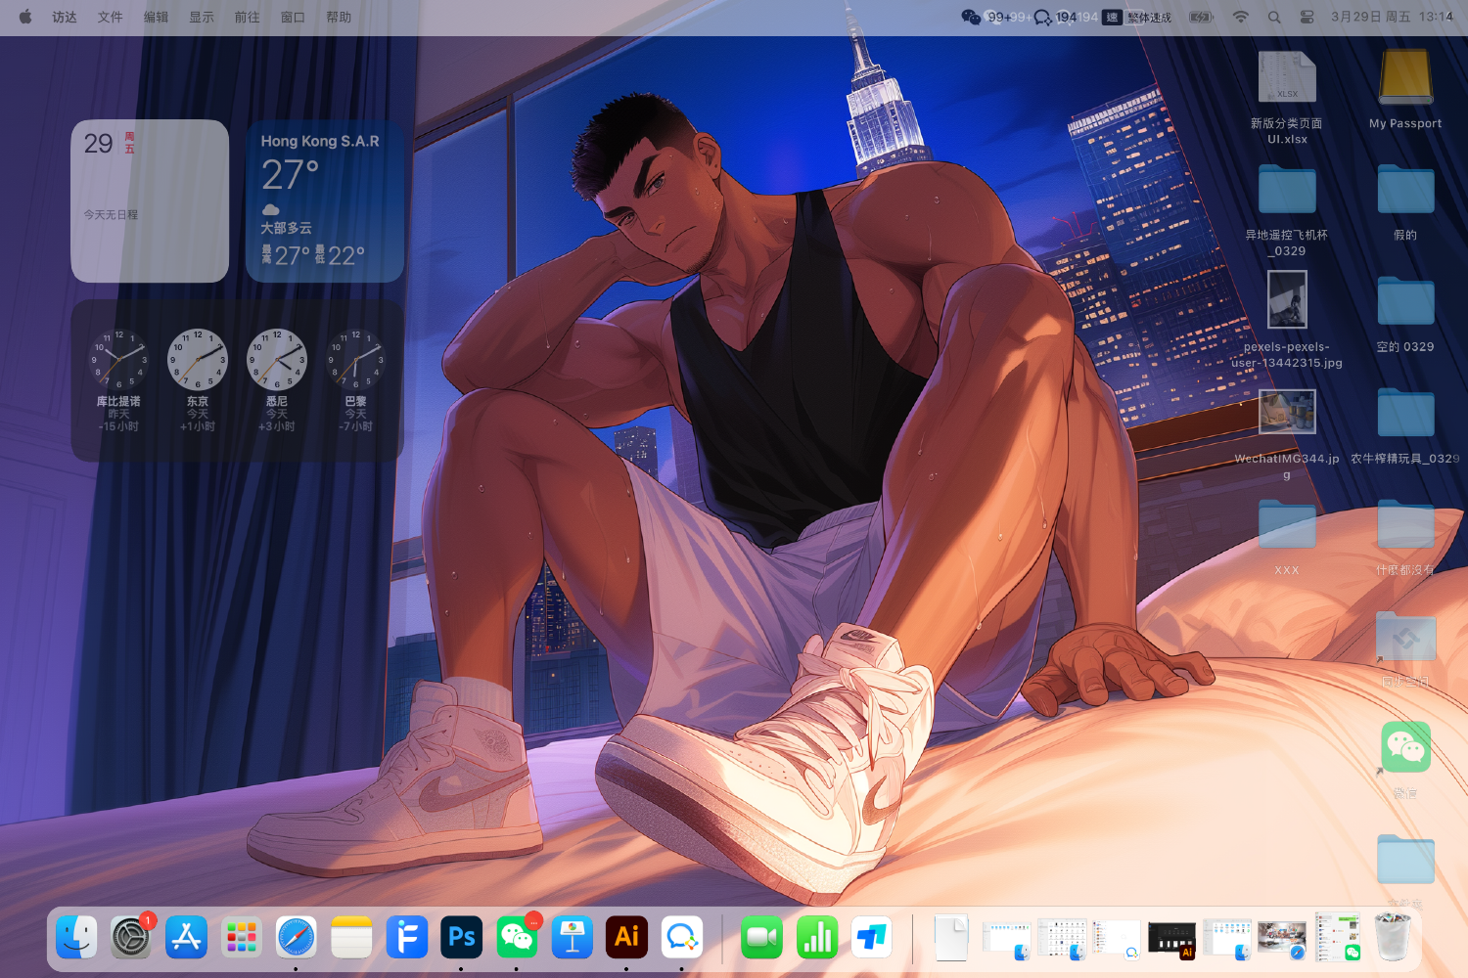The height and width of the screenshot is (978, 1468).
Task: Open the Apple menu
Action: (x=25, y=17)
